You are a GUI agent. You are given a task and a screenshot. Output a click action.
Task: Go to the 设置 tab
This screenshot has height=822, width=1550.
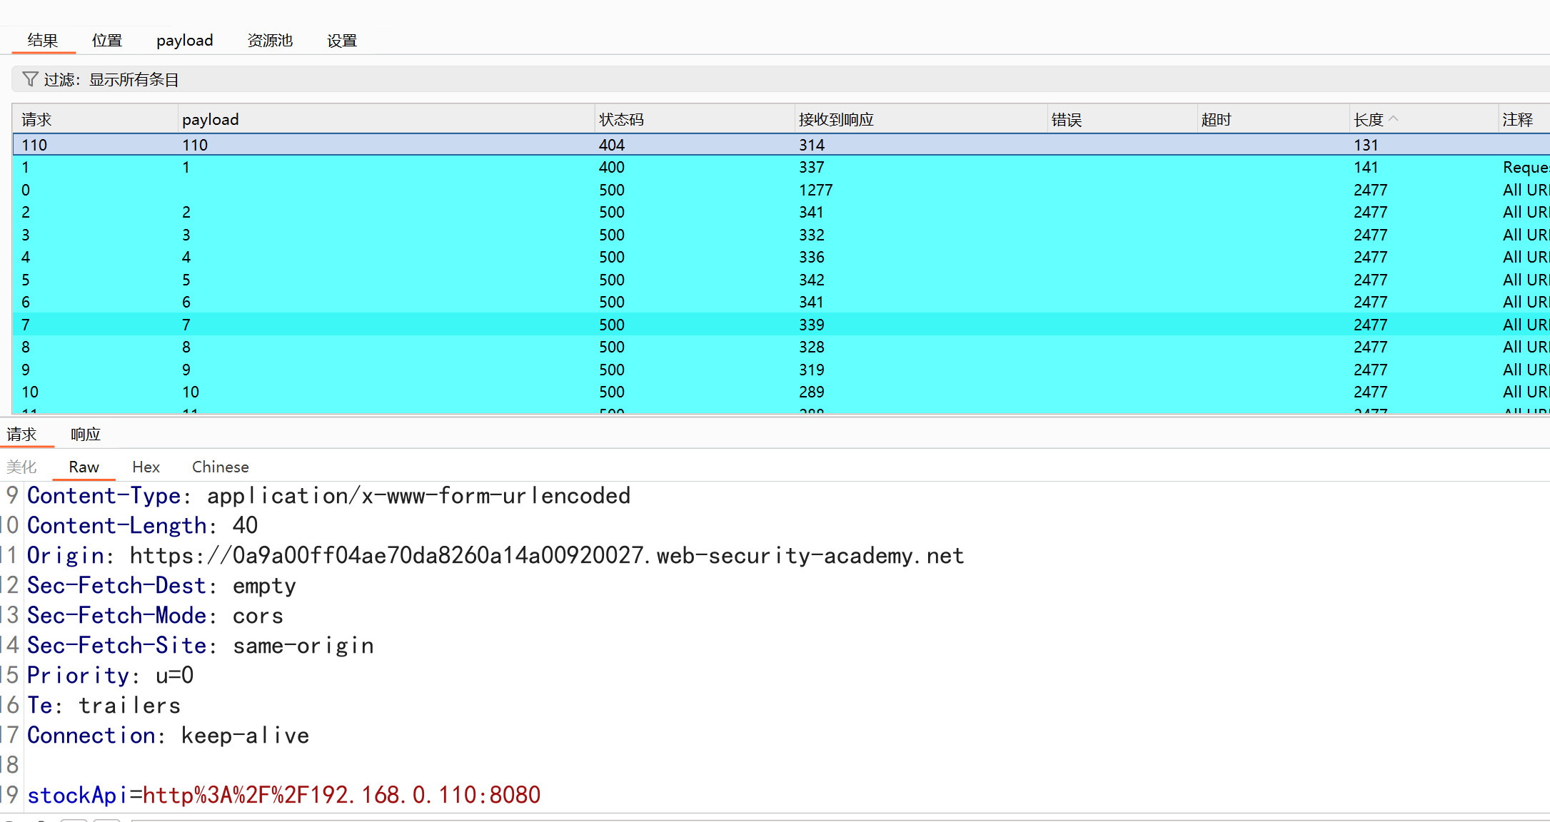click(x=341, y=41)
